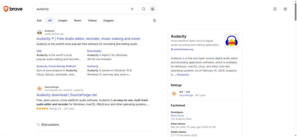Click the Audacity headphones logo in infobox

tap(231, 41)
